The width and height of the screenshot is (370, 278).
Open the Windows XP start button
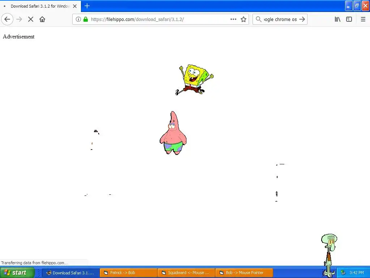[17, 273]
